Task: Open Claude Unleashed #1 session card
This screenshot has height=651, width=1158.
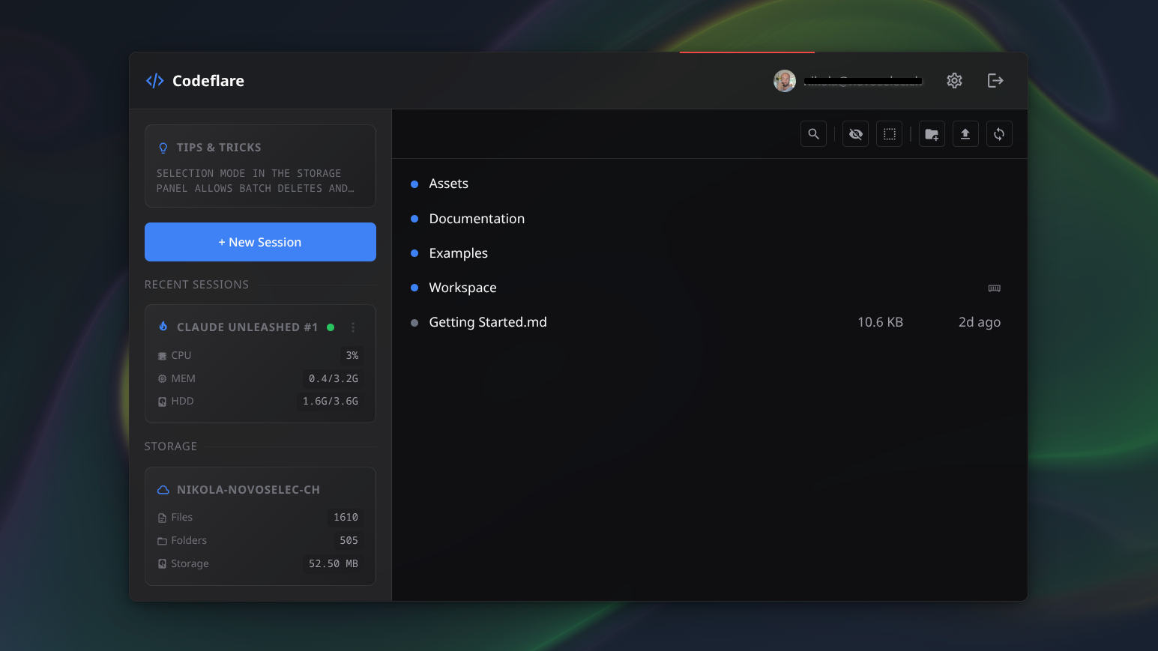Action: [x=260, y=363]
